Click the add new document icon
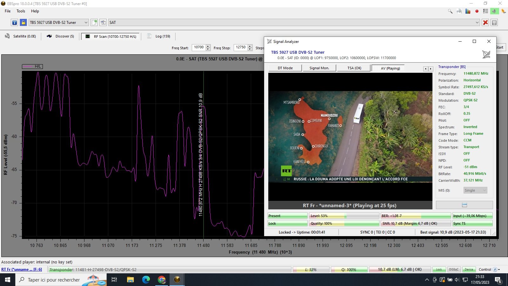 (x=94, y=23)
